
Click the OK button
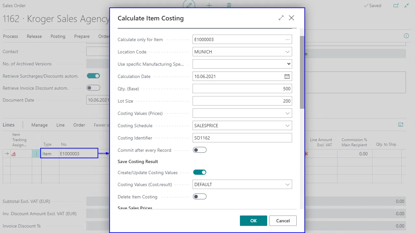[254, 221]
